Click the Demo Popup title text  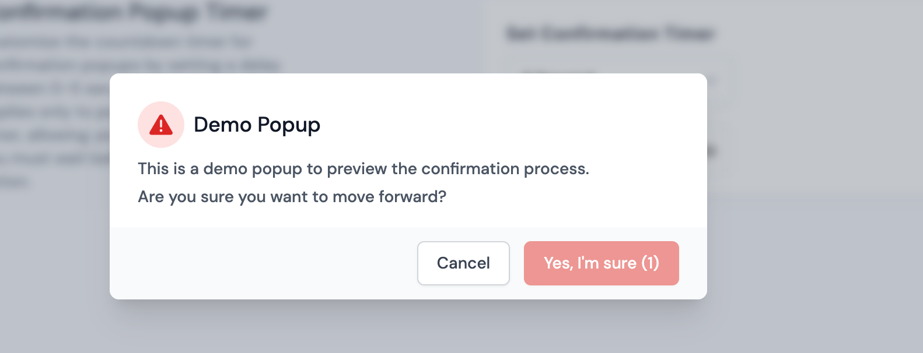pos(257,125)
